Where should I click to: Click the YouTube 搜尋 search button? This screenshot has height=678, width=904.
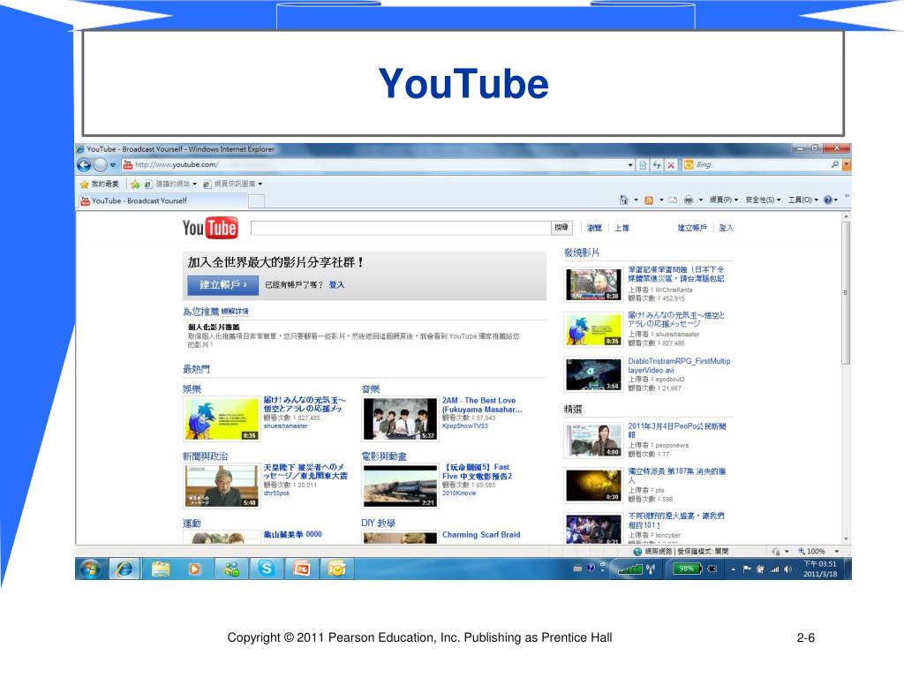561,228
